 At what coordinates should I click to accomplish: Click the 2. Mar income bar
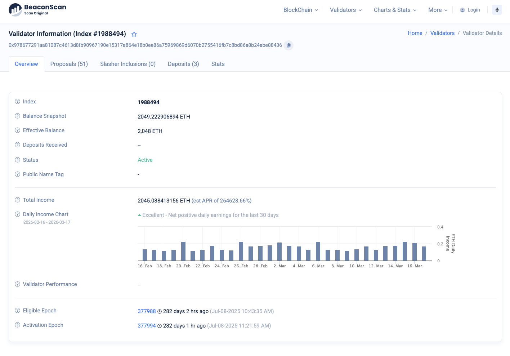pyautogui.click(x=279, y=252)
